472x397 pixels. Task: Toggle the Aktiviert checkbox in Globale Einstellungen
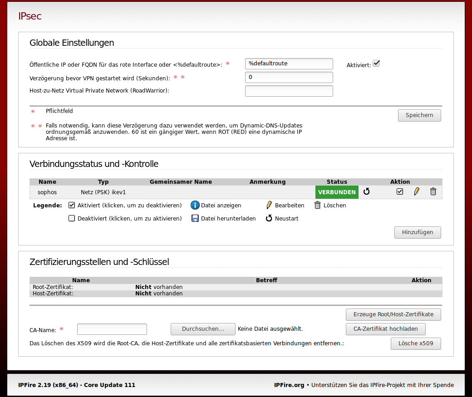click(x=376, y=64)
